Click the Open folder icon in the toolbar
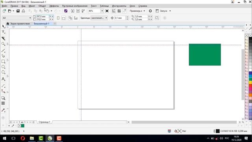The image size is (252, 142). click(9, 11)
